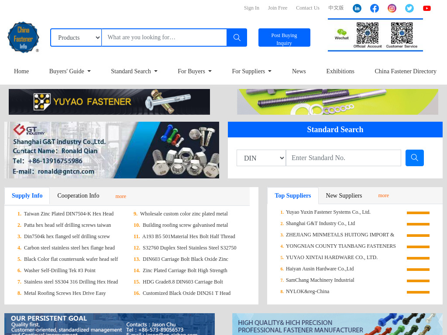Screen dimensions: 447x335
Task: Click the WeChat logo icon
Action: [x=341, y=34]
